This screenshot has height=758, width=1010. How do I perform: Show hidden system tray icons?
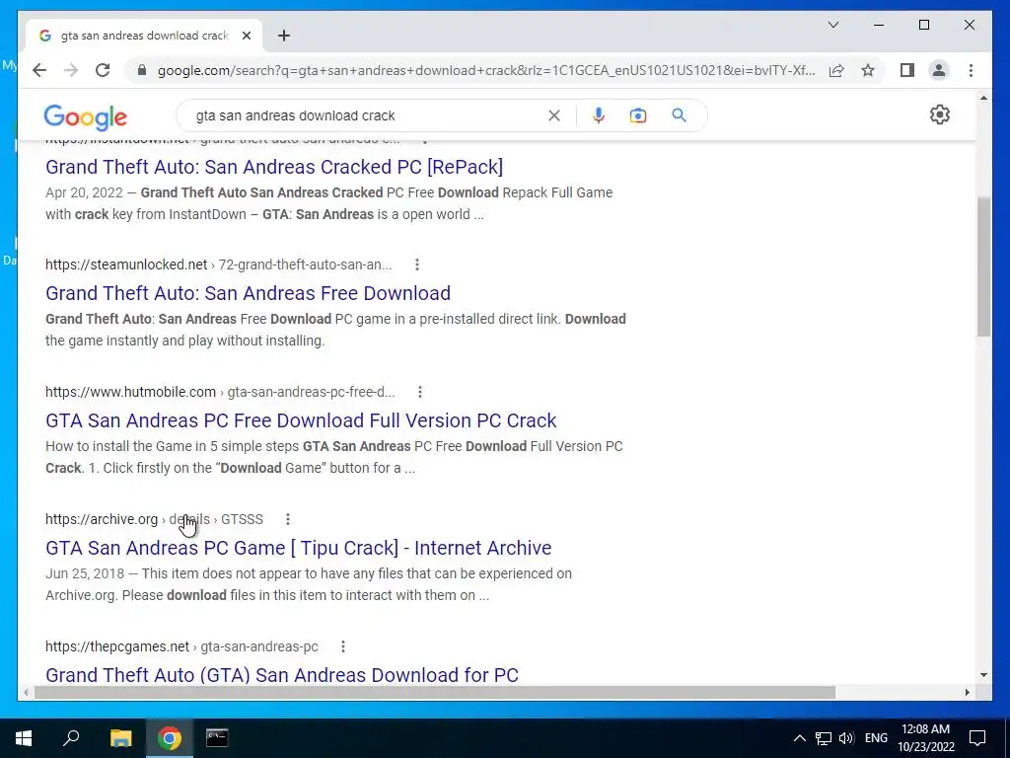(799, 738)
